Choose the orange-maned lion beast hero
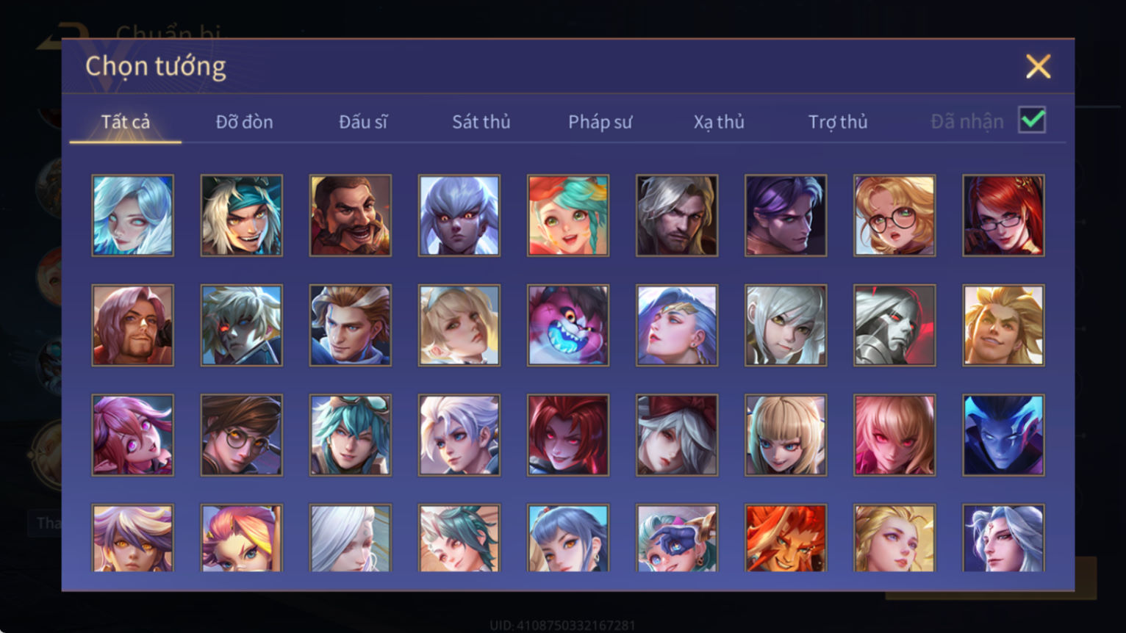Viewport: 1126px width, 633px height. [786, 538]
